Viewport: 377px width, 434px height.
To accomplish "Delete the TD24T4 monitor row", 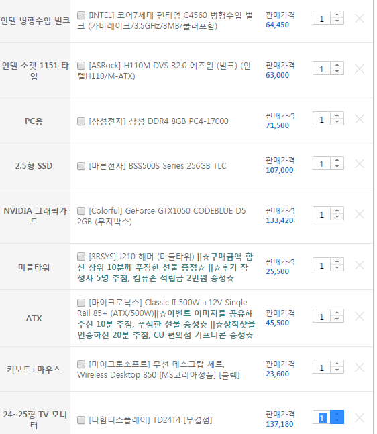I will point(360,418).
